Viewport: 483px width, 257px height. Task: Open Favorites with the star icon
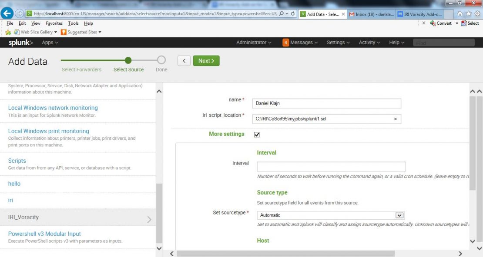point(469,14)
